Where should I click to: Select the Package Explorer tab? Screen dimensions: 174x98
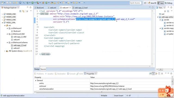(x=10, y=8)
